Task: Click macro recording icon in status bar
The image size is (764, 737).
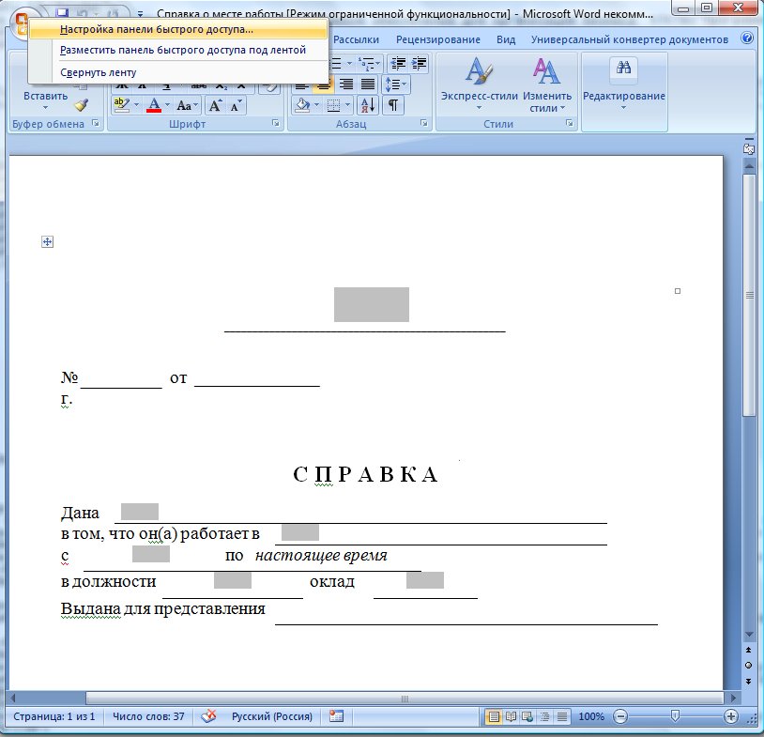Action: 336,716
